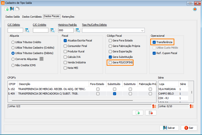202x135 pixels.
Task: Click the remove CFOP row icon button
Action: [151, 113]
